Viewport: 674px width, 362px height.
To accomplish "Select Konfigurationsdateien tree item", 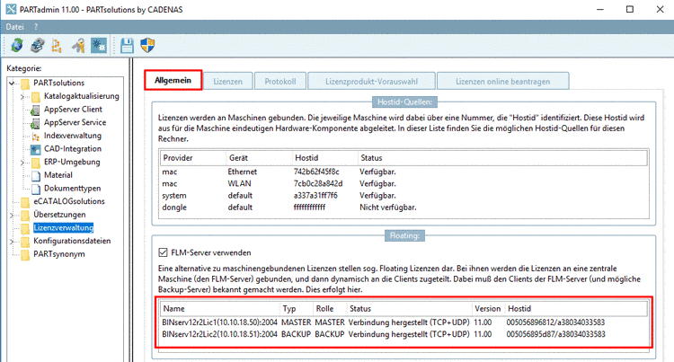I will pos(72,241).
